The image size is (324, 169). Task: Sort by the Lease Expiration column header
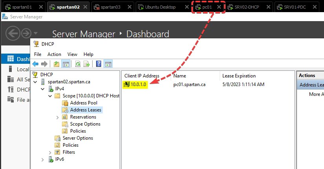(x=239, y=76)
